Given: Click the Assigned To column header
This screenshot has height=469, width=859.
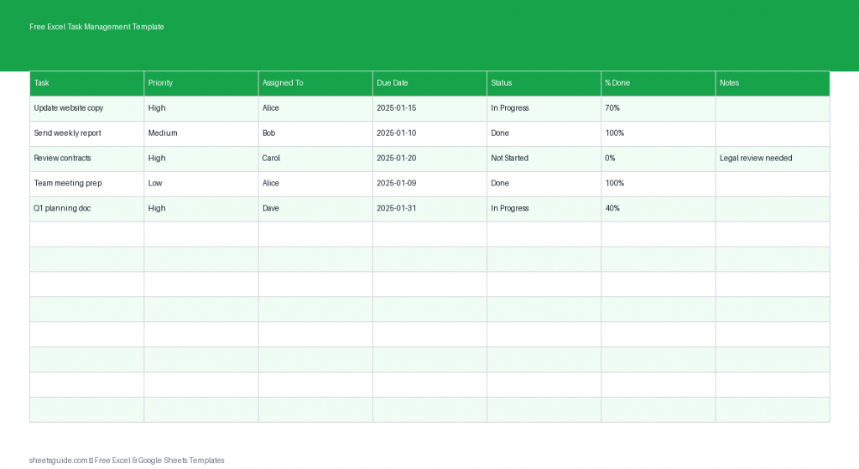Looking at the screenshot, I should click(315, 83).
